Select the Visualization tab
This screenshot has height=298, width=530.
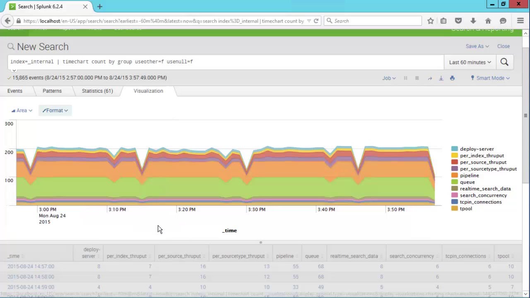pos(148,91)
